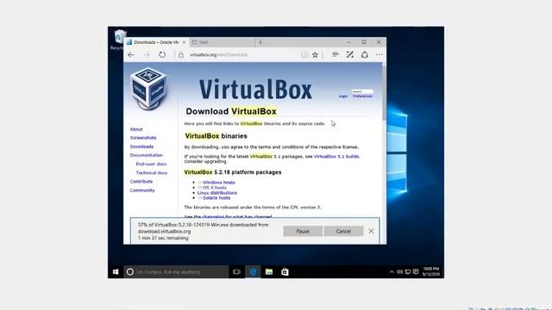This screenshot has height=310, width=552.
Task: Dismiss the download notification bar
Action: [371, 232]
